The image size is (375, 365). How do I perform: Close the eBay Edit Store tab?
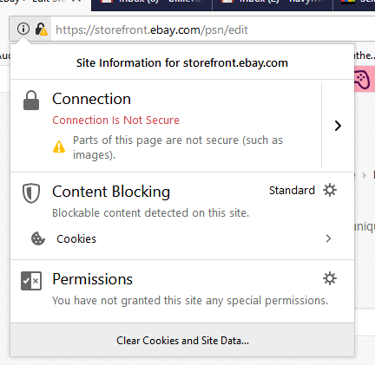click(x=76, y=2)
